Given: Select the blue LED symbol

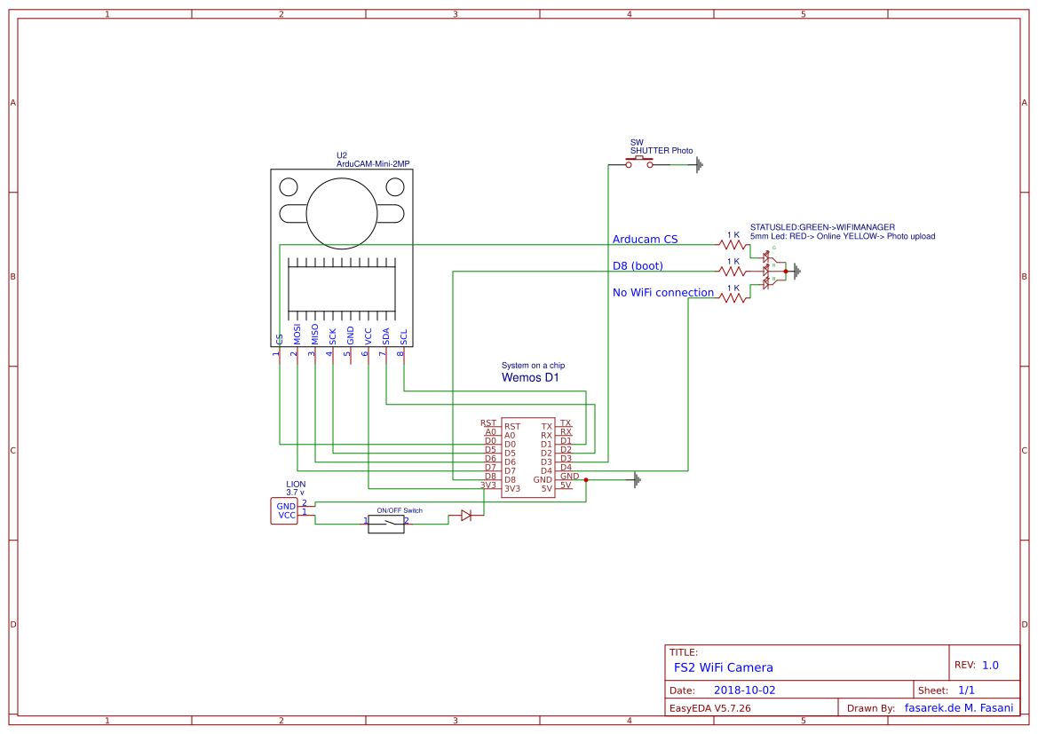Looking at the screenshot, I should point(766,284).
